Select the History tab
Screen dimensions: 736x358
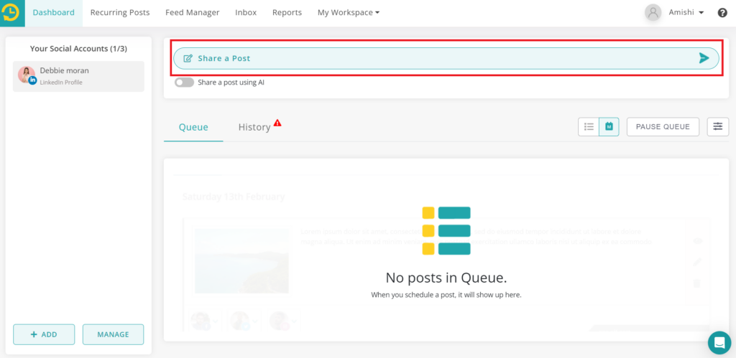pos(254,127)
